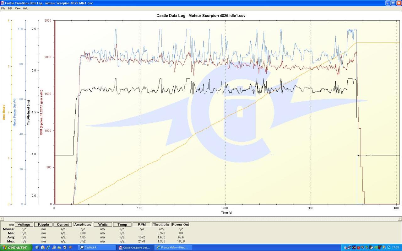Toggle the AmpHours series button
The width and height of the screenshot is (402, 251).
coord(83,224)
